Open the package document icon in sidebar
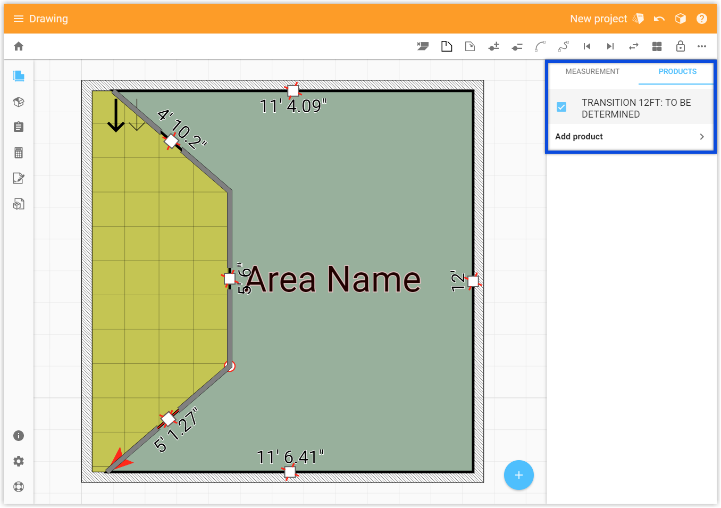 (x=19, y=204)
